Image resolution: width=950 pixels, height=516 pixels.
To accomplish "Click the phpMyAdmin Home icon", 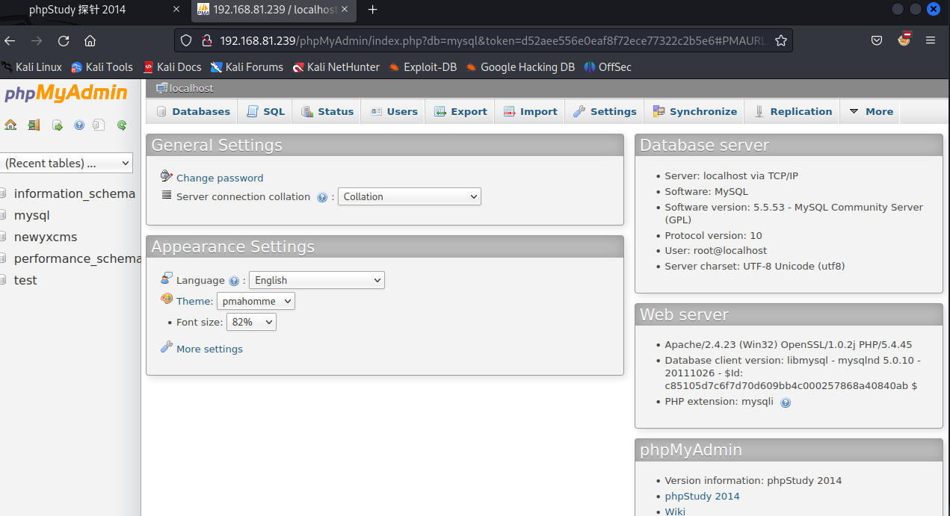I will pyautogui.click(x=10, y=125).
